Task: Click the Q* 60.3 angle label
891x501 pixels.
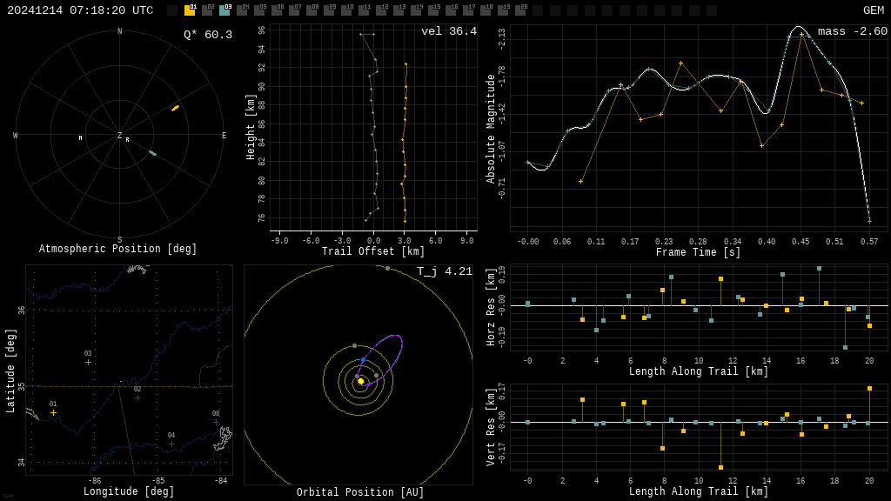Action: click(207, 35)
